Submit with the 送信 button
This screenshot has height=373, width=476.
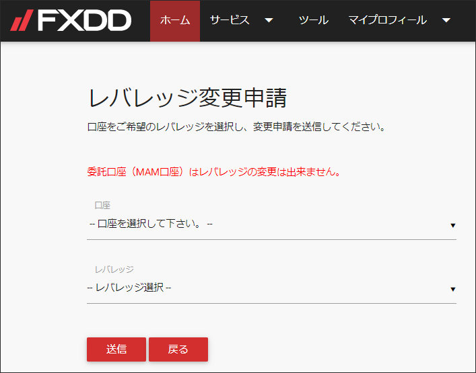click(116, 349)
